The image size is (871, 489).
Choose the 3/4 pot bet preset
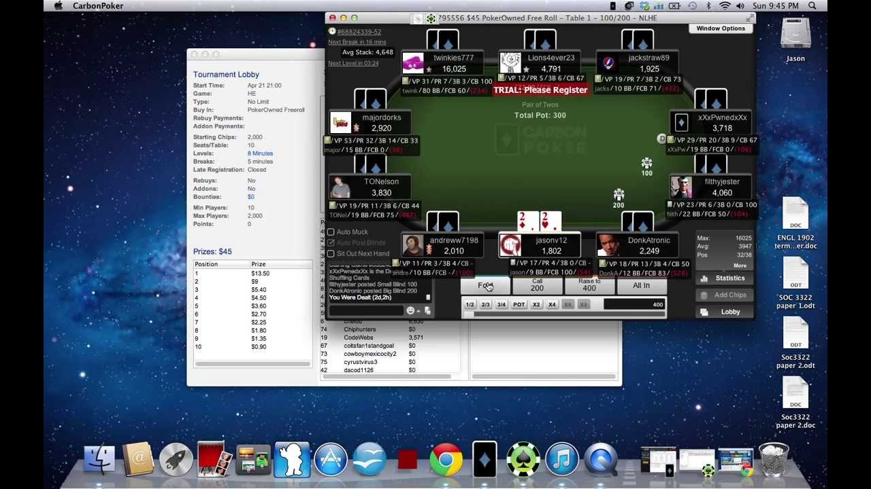pyautogui.click(x=502, y=305)
